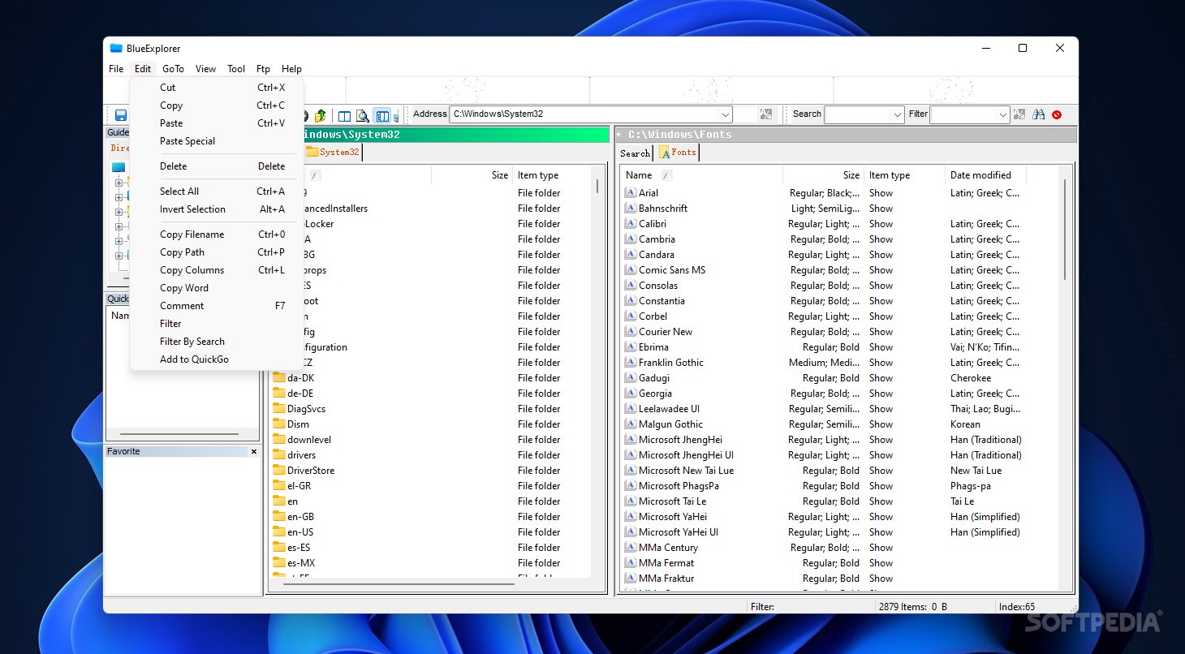Open the Ftp menu
The width and height of the screenshot is (1185, 654).
tap(263, 69)
